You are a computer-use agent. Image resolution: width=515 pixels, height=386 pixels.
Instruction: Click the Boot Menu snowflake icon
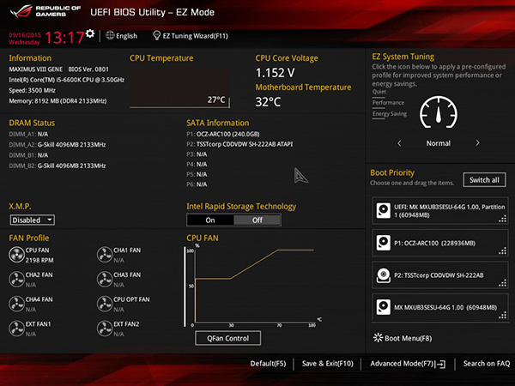[378, 338]
